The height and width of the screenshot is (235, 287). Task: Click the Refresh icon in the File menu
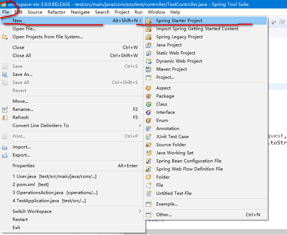coord(5,117)
